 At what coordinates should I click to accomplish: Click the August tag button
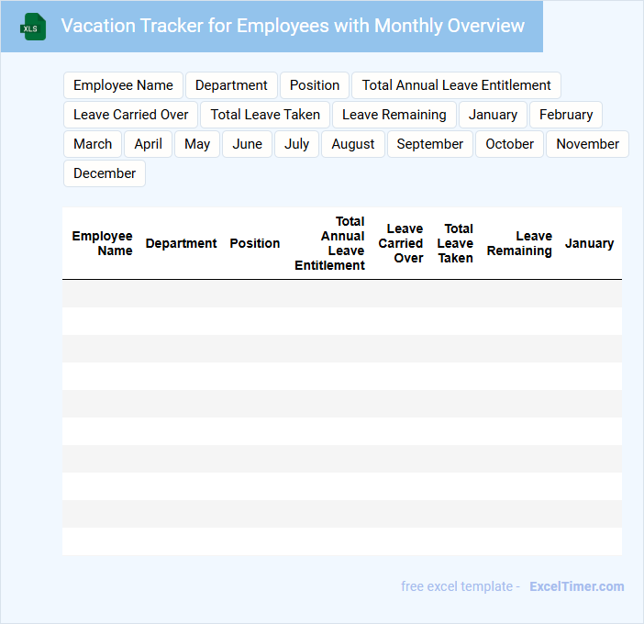point(353,144)
